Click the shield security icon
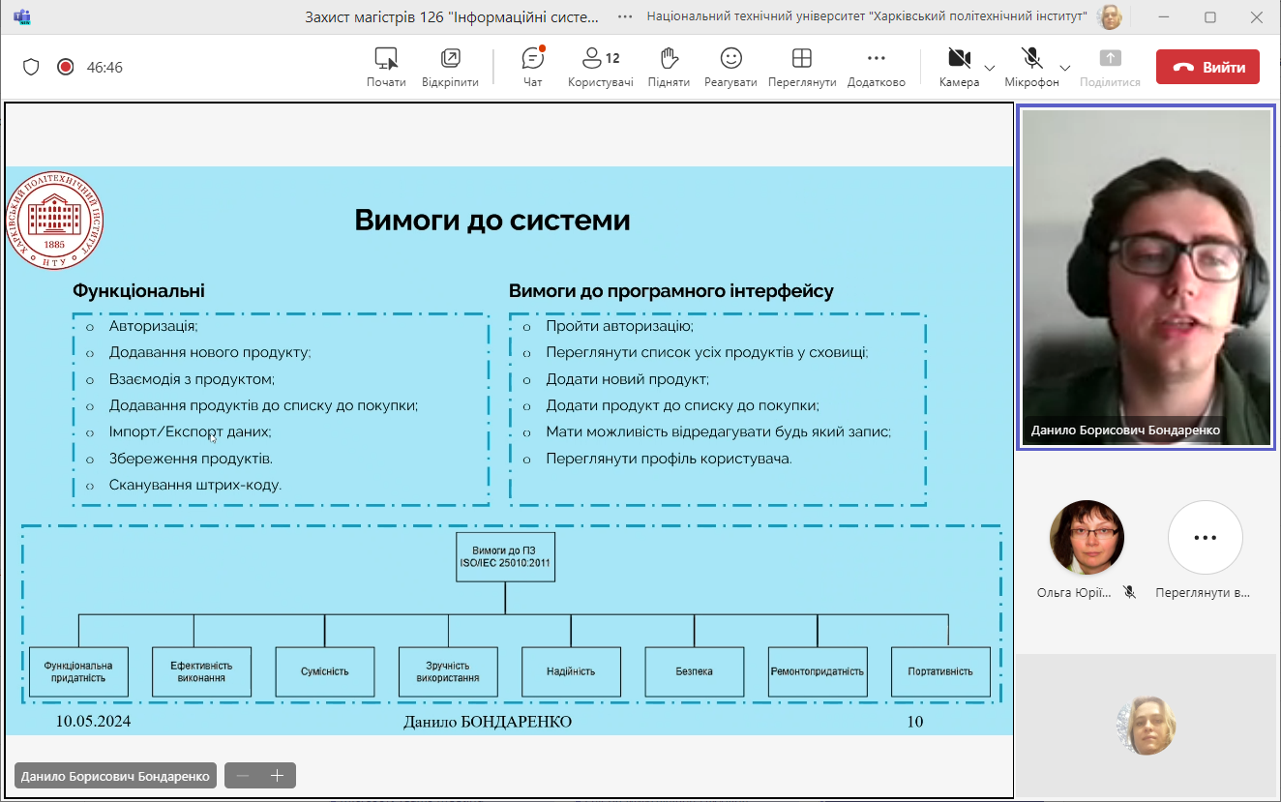Viewport: 1281px width, 802px height. pos(31,67)
